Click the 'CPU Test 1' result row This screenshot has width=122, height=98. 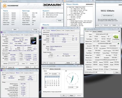pyautogui.click(x=76, y=16)
